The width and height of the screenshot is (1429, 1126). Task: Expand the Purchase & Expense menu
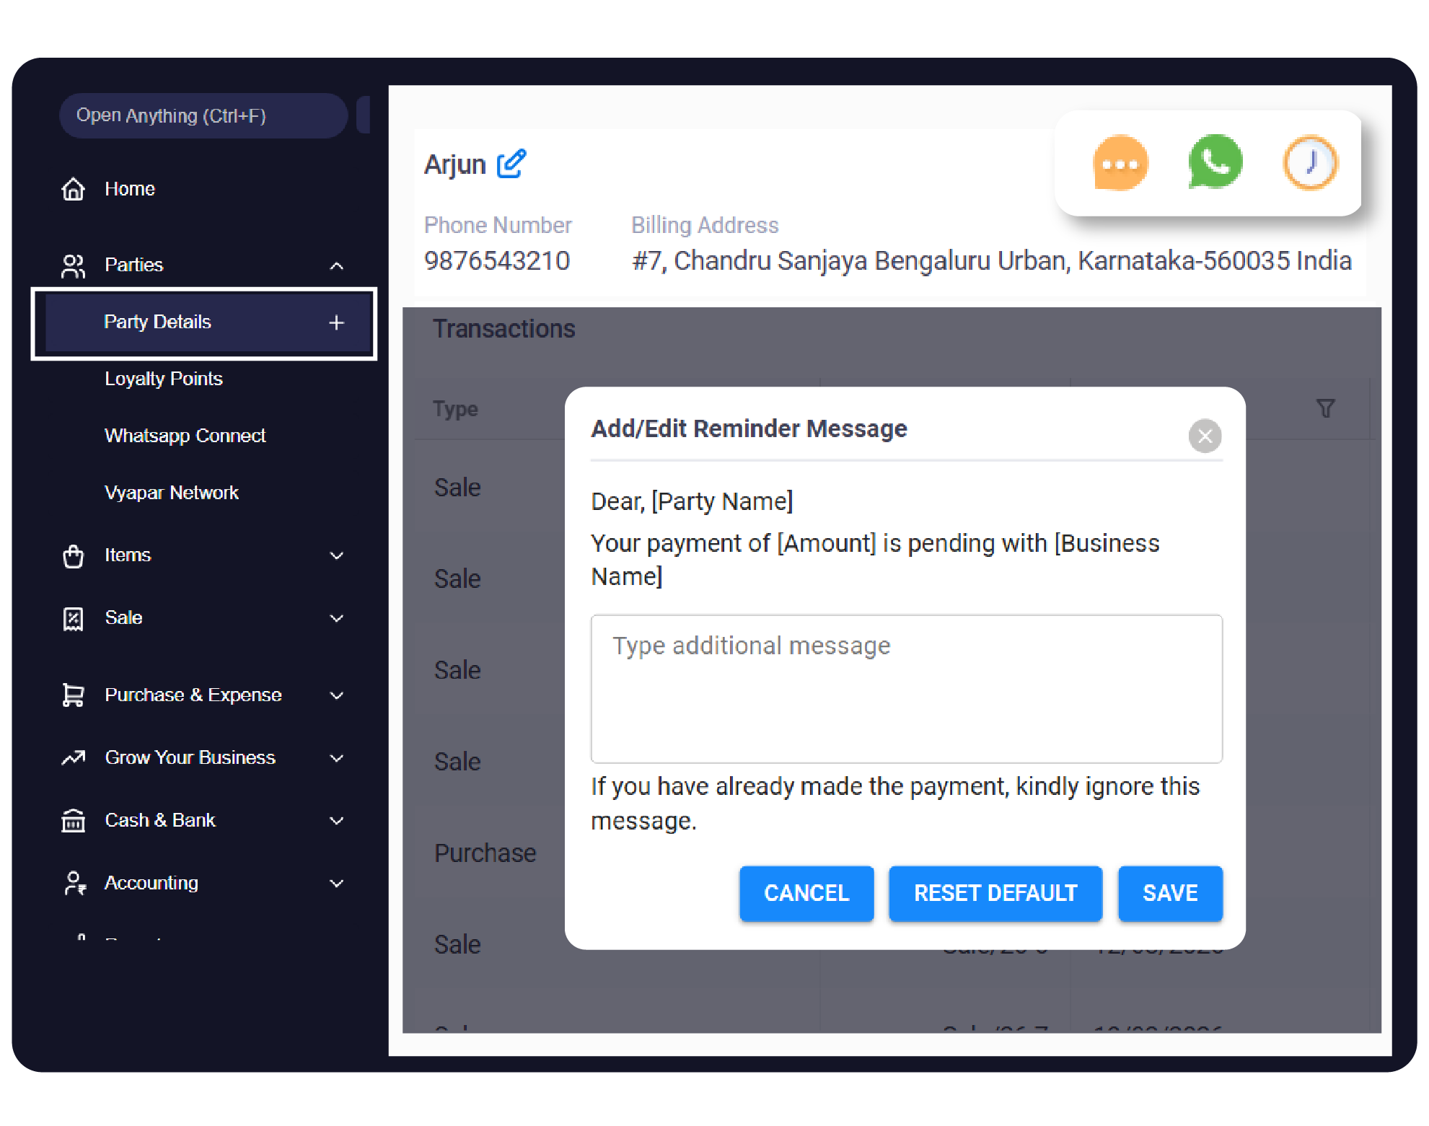(x=336, y=695)
